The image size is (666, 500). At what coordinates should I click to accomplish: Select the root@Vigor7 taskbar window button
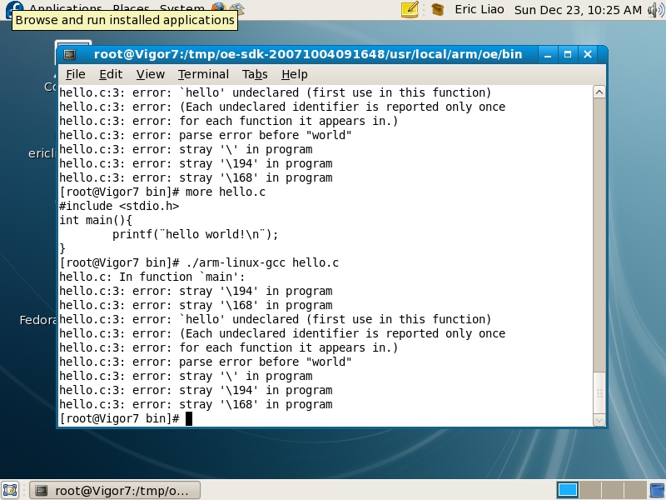[115, 490]
